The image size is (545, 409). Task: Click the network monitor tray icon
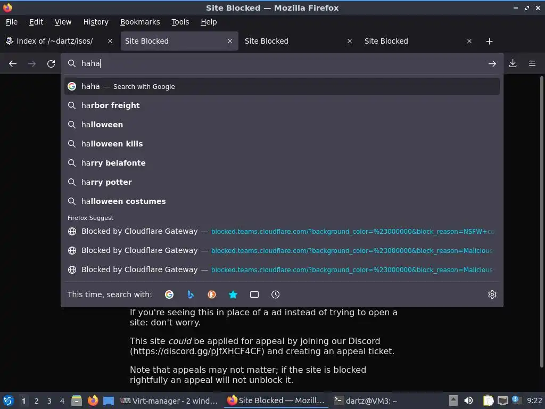502,400
